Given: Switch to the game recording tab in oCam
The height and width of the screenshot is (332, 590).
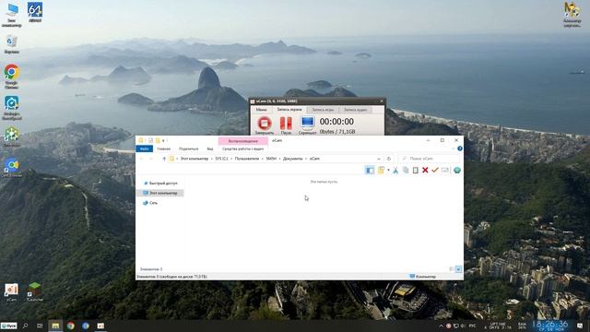Looking at the screenshot, I should coord(323,110).
